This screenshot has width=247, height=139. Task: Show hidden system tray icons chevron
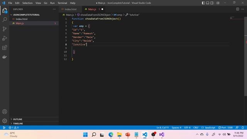coord(197,134)
